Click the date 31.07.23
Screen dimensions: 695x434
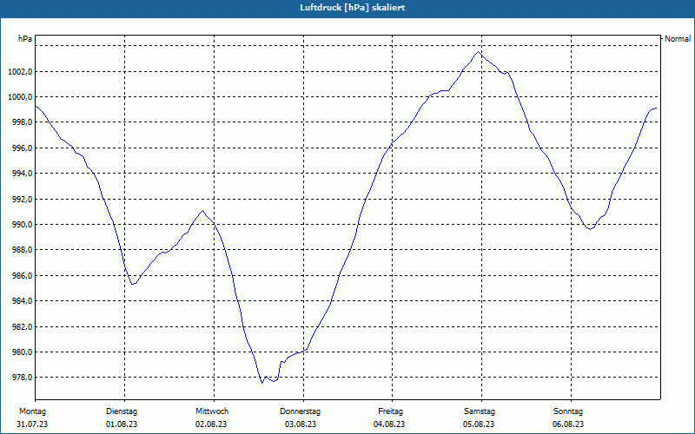tap(32, 424)
